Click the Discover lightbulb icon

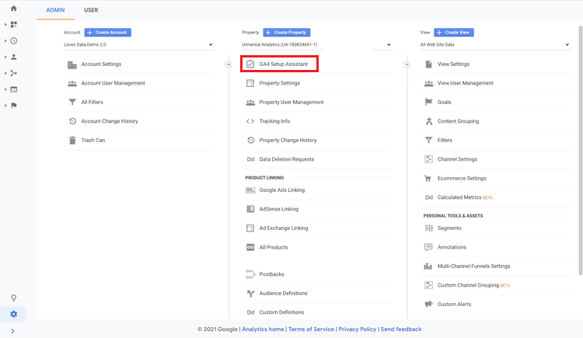[x=14, y=298]
